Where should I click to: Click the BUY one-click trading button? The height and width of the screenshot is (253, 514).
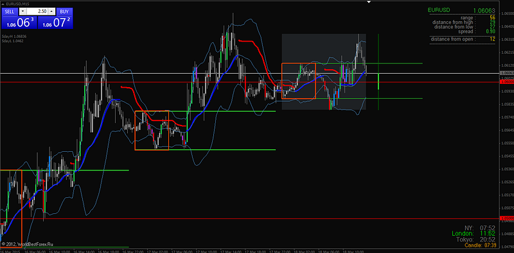point(65,12)
